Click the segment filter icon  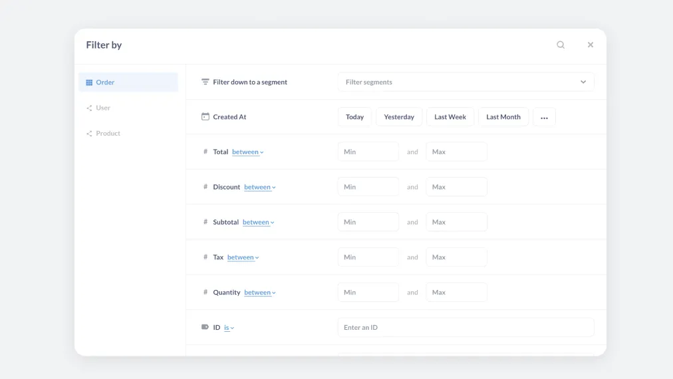pos(205,82)
